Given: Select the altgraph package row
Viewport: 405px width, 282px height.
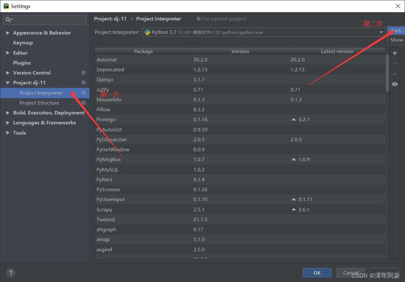Looking at the screenshot, I should click(x=240, y=230).
